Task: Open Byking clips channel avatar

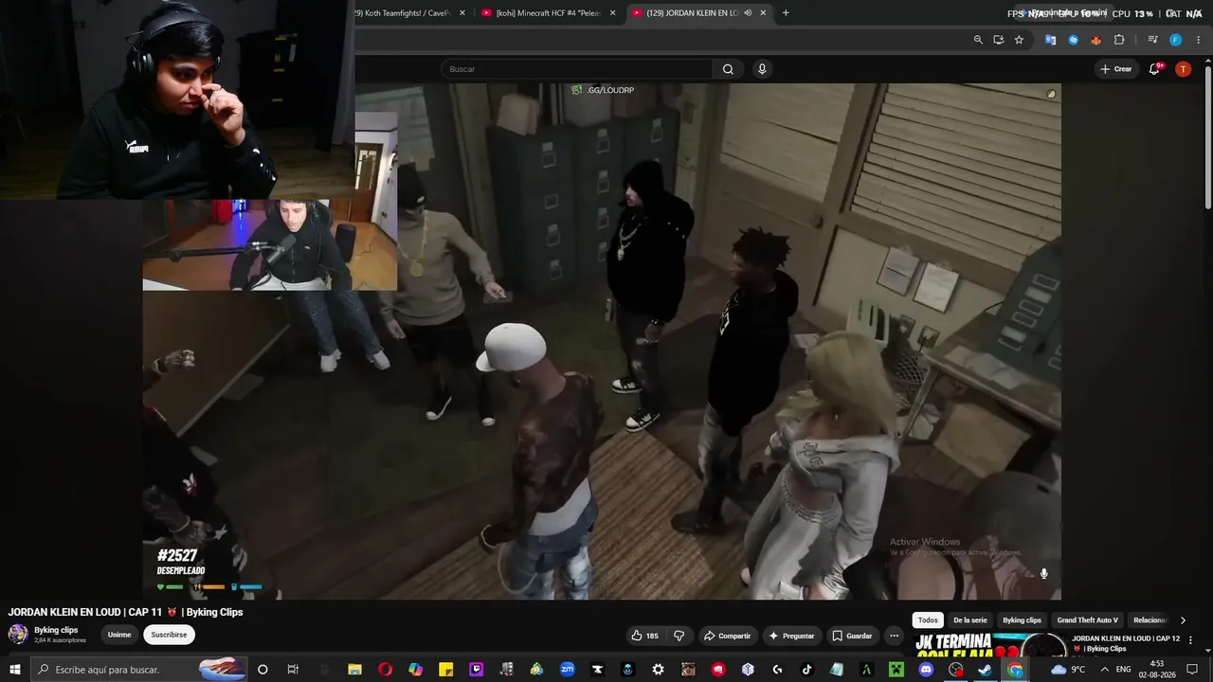Action: [18, 635]
